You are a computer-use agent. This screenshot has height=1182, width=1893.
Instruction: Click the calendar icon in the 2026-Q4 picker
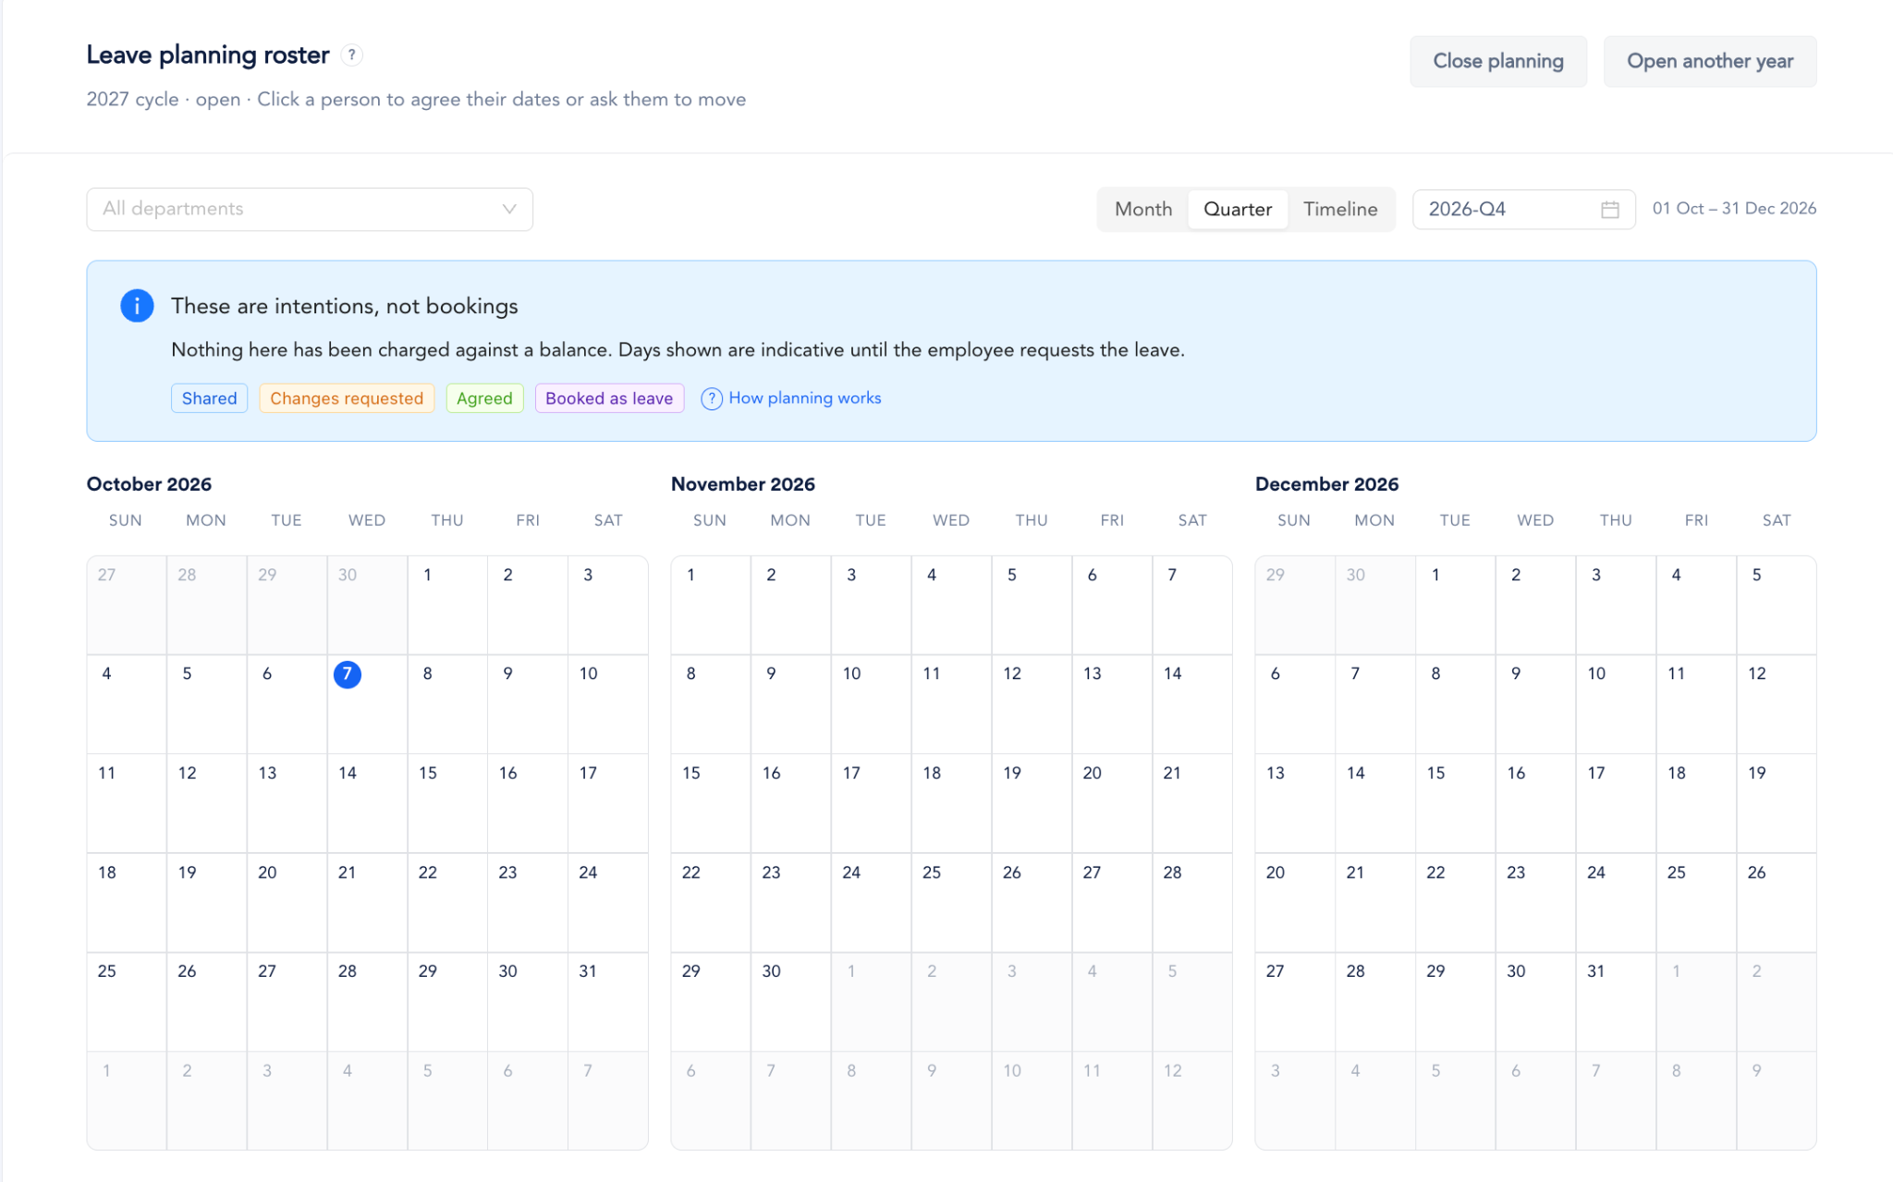[x=1609, y=210]
